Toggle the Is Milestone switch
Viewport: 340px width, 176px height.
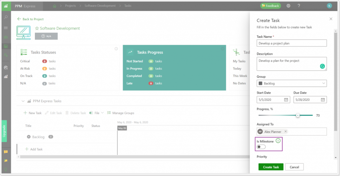coord(261,147)
